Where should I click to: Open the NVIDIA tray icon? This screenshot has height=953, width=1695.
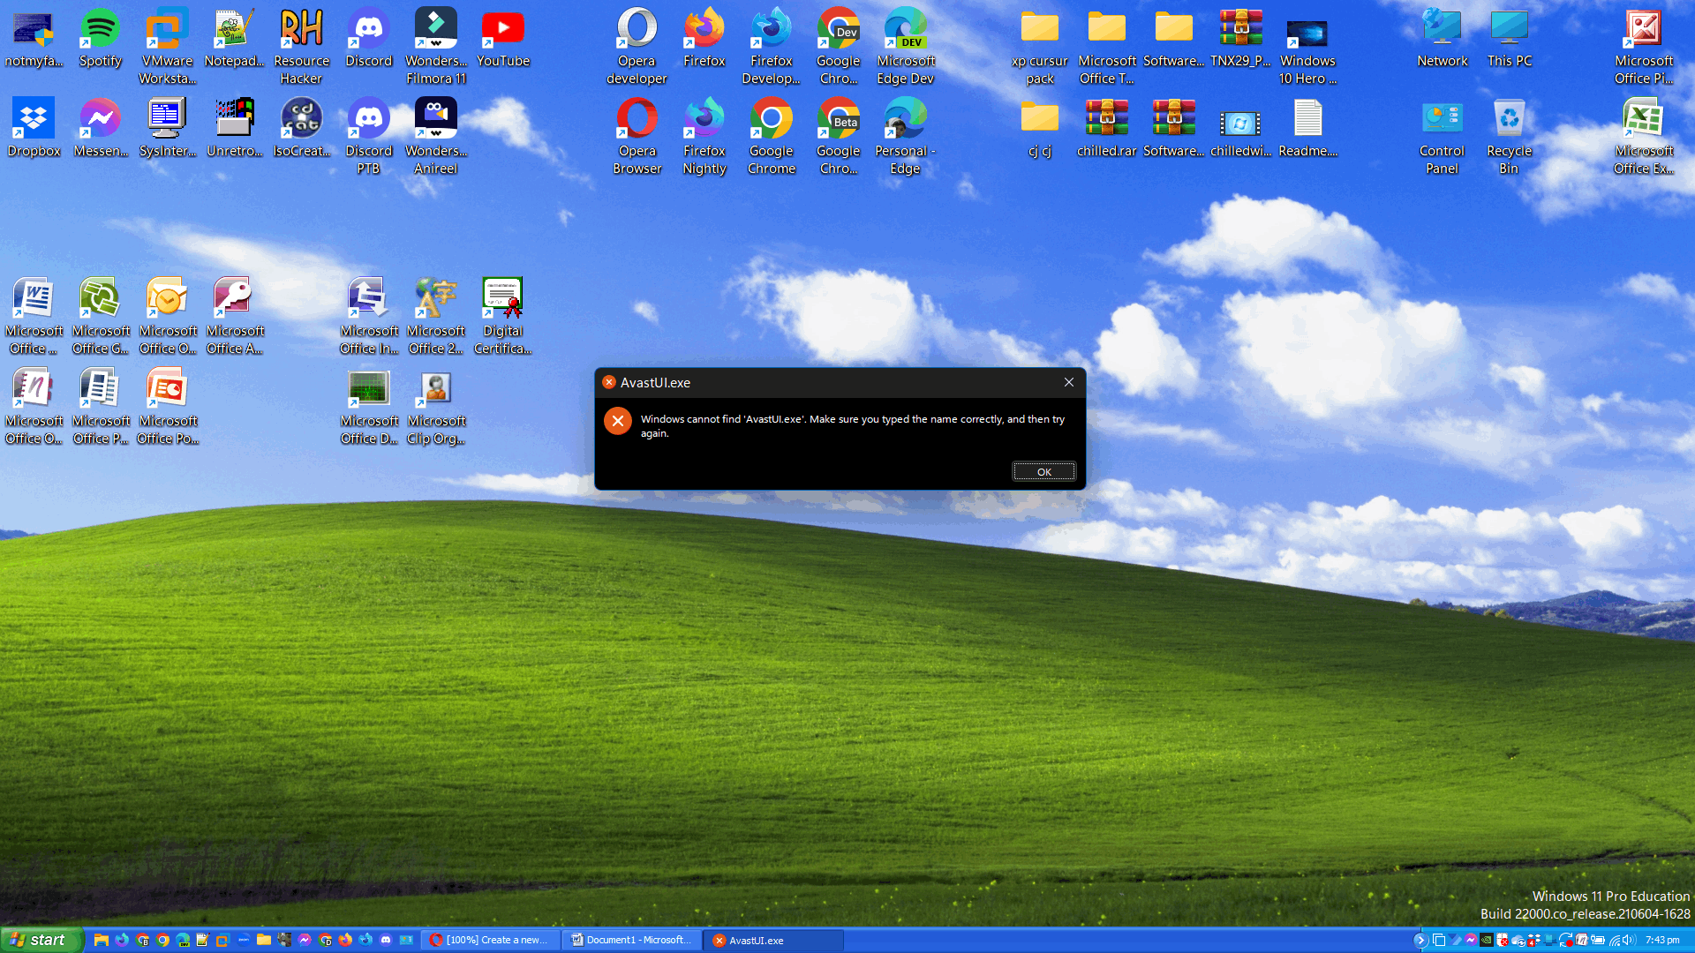pos(1487,941)
